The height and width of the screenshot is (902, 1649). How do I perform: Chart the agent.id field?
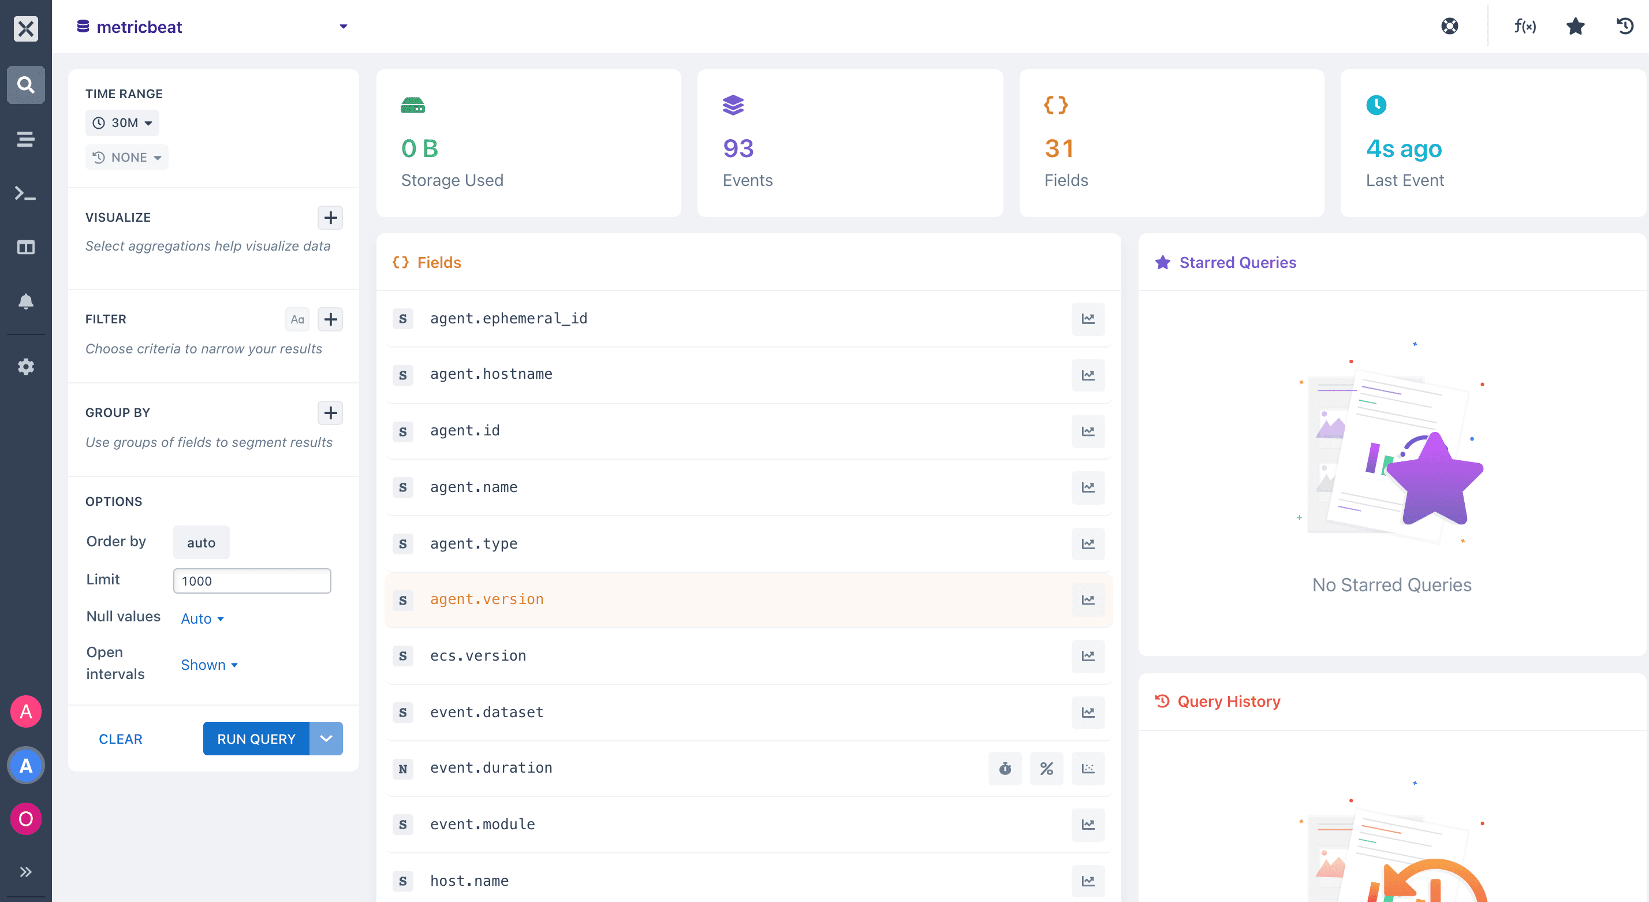coord(1088,431)
